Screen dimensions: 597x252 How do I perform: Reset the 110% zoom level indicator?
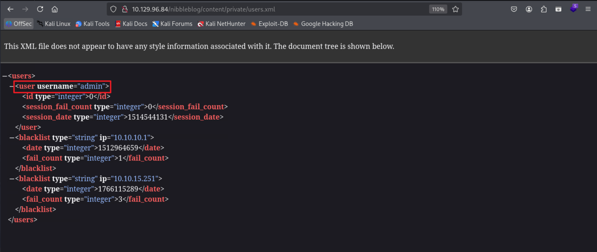point(438,9)
